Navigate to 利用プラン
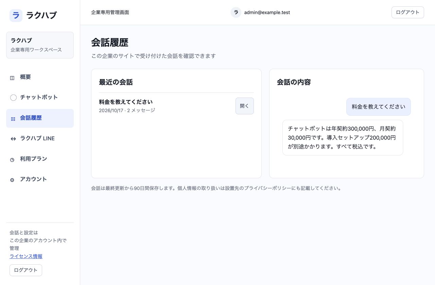The width and height of the screenshot is (435, 285). coord(40,159)
